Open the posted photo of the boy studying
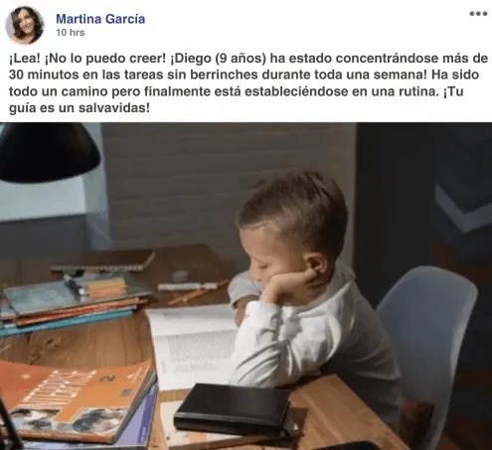 coord(246,286)
